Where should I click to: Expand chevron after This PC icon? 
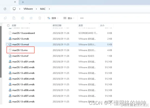19,9
